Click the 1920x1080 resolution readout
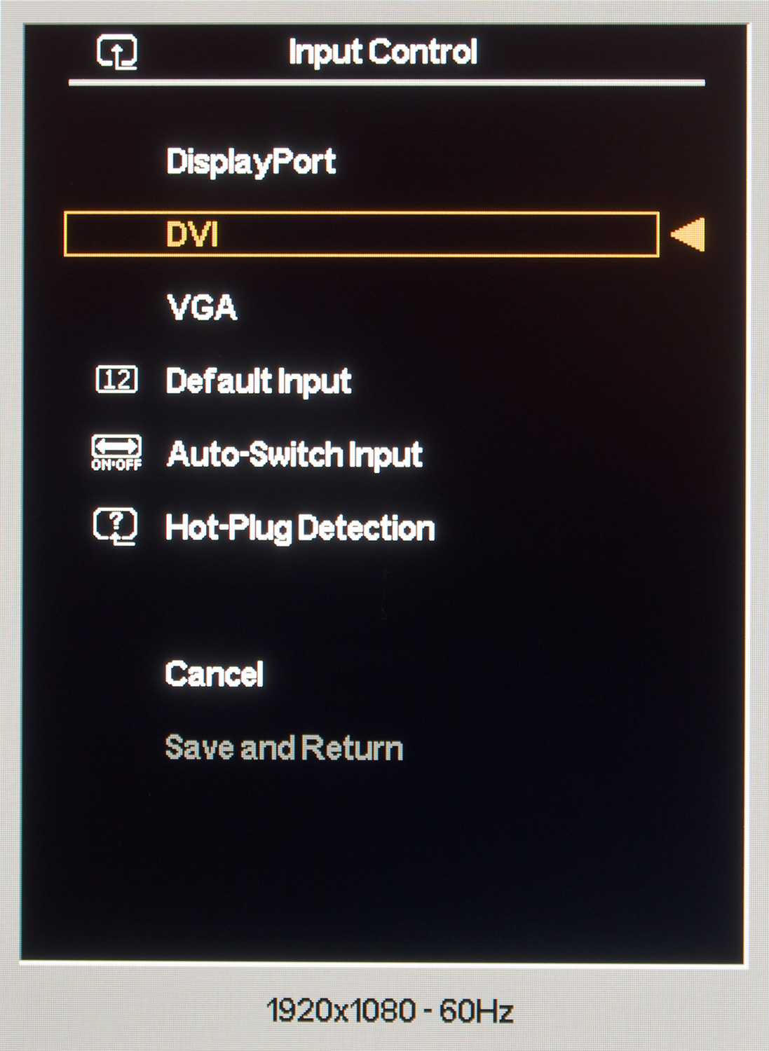The width and height of the screenshot is (769, 1051). 341,1011
